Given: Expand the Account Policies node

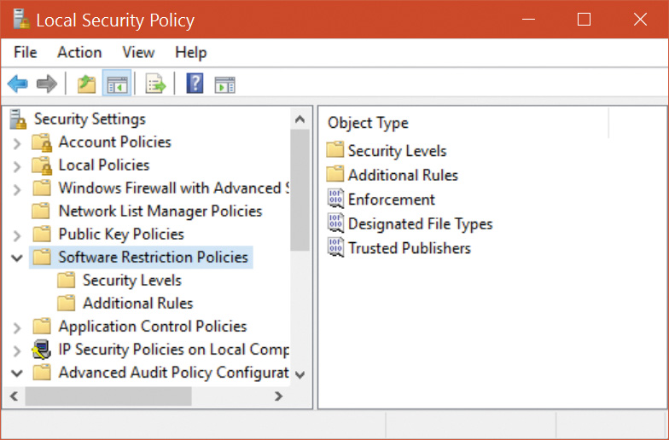Looking at the screenshot, I should coord(17,142).
